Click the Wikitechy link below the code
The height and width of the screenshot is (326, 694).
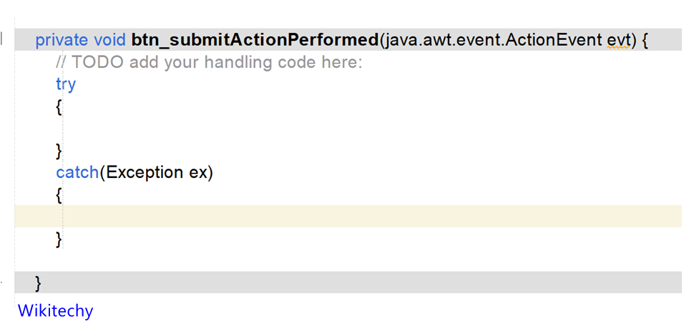tap(55, 311)
